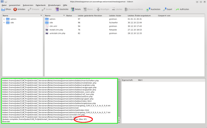Click the file list Name sort arrow
The width and height of the screenshot is (207, 128).
64,15
